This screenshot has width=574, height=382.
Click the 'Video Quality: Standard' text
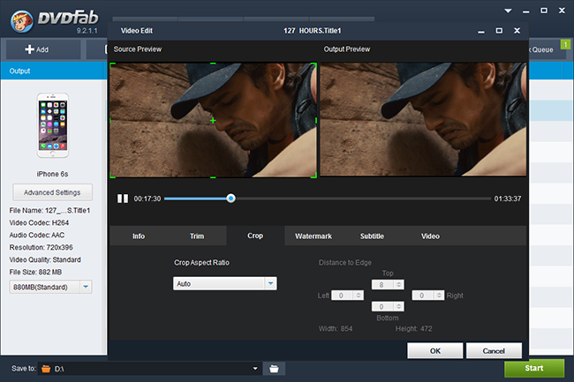45,259
